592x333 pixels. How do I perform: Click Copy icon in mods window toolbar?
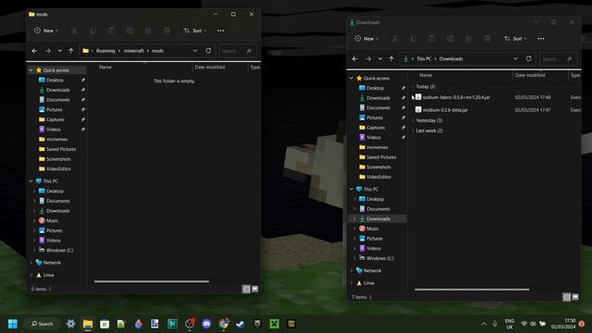pos(92,31)
